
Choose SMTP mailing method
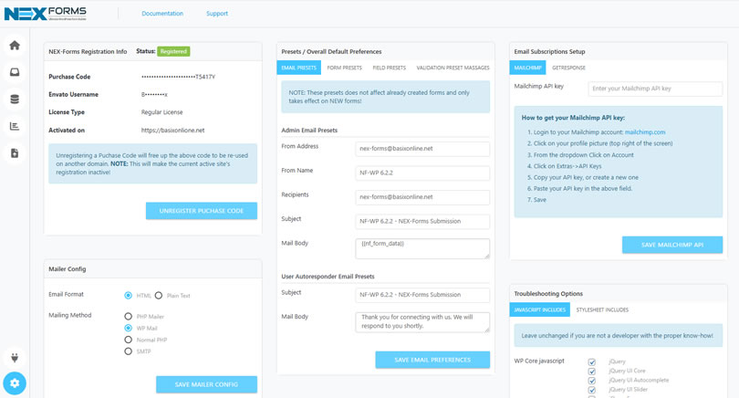129,351
